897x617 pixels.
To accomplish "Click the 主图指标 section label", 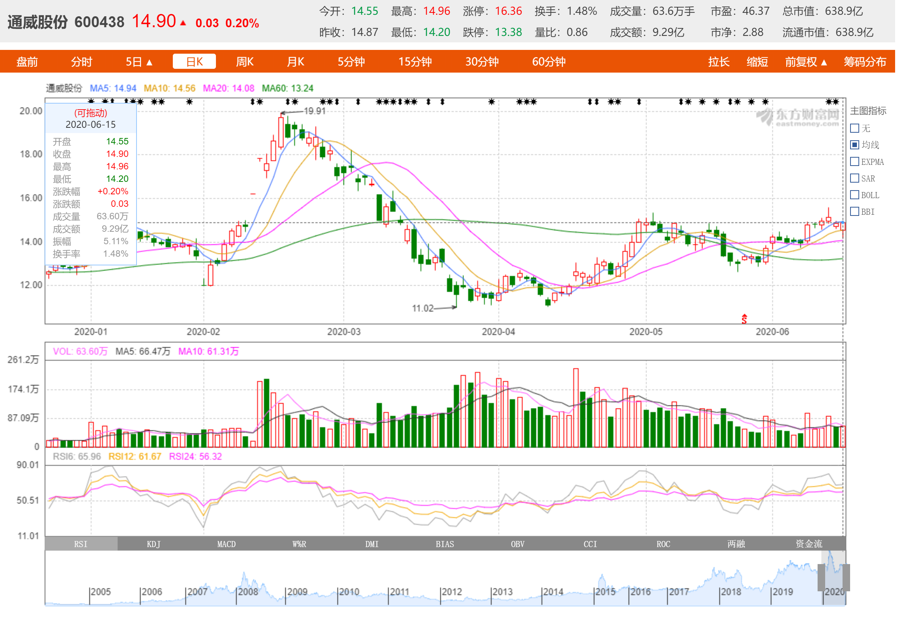I will [868, 111].
